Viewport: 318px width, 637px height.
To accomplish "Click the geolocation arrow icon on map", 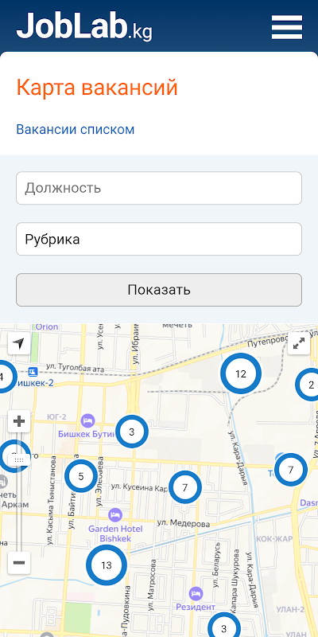I will coord(18,343).
